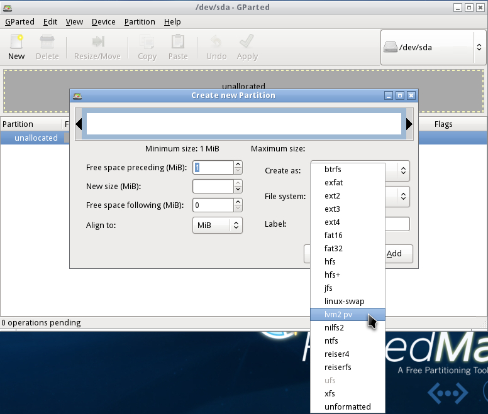Choose btrfs from the file system list
Screen dimensions: 488x414
[348, 169]
